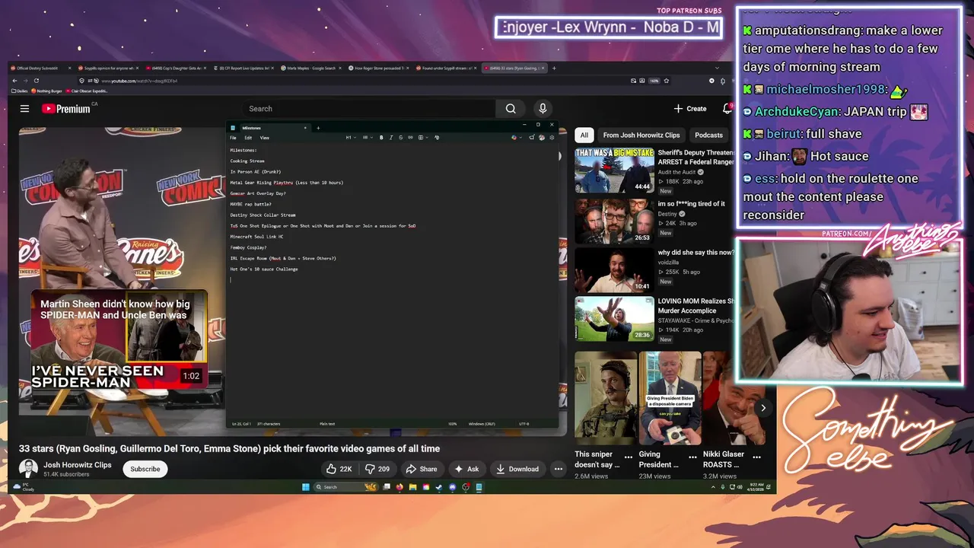Open Josh Horowitz Clips channel name
The image size is (974, 548).
click(77, 465)
